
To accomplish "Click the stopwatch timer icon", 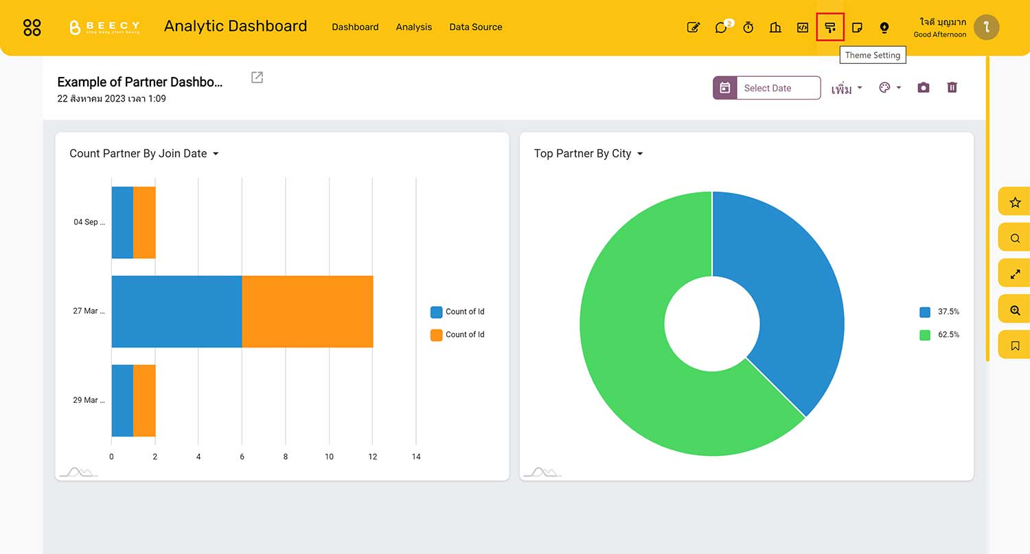I will [x=748, y=27].
